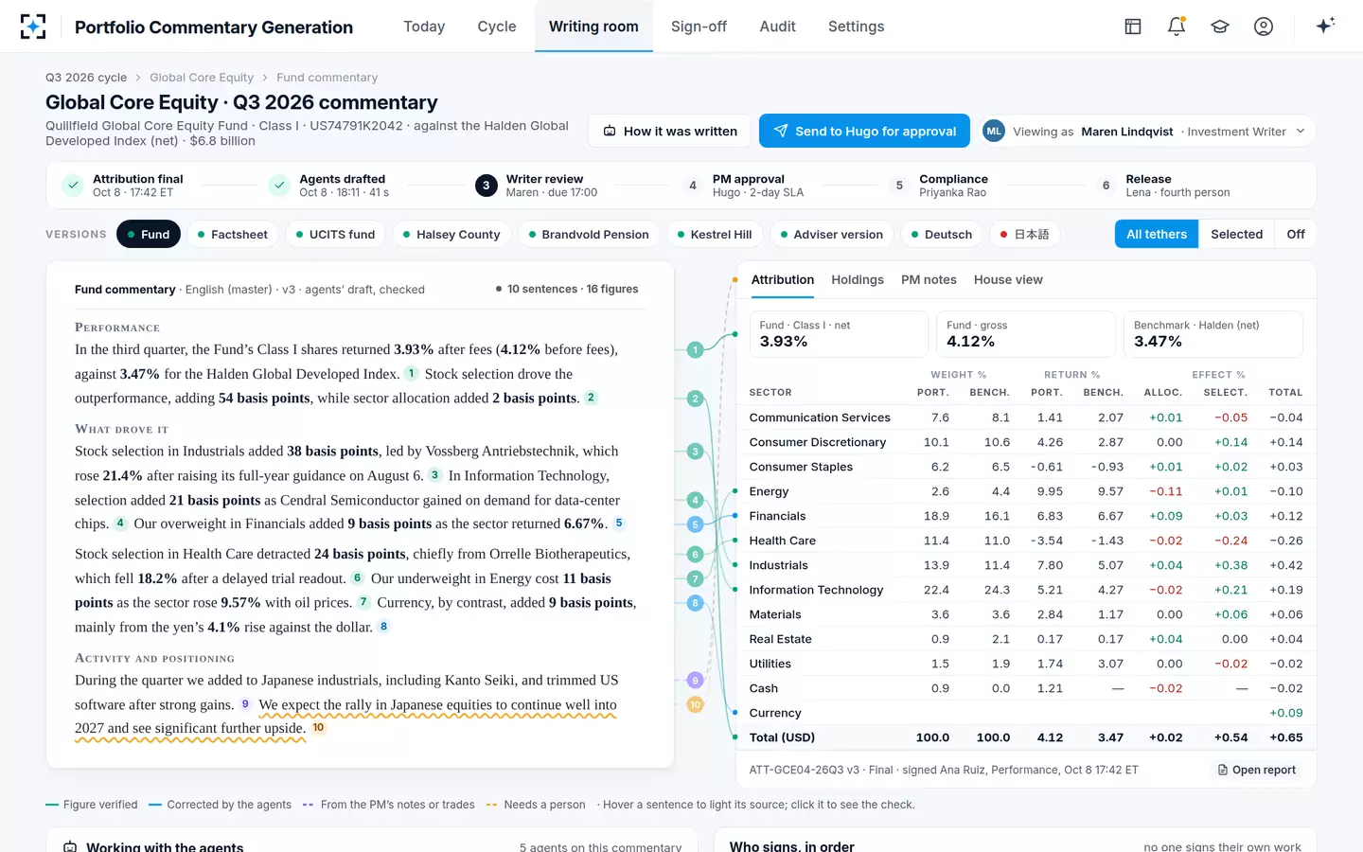The width and height of the screenshot is (1363, 852).
Task: Click the Attribution final checkmark step
Action: coord(73,186)
